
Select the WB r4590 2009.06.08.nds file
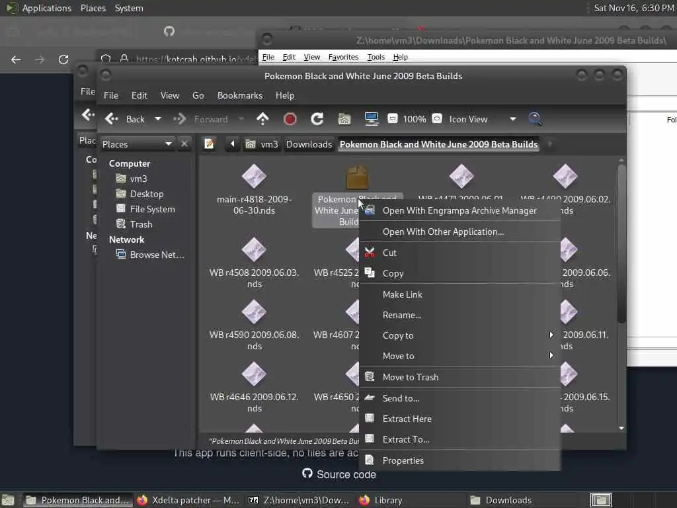click(254, 325)
